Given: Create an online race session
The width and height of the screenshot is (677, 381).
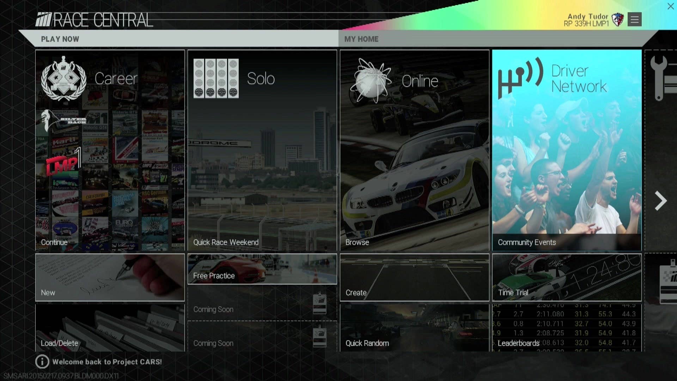Looking at the screenshot, I should [414, 277].
